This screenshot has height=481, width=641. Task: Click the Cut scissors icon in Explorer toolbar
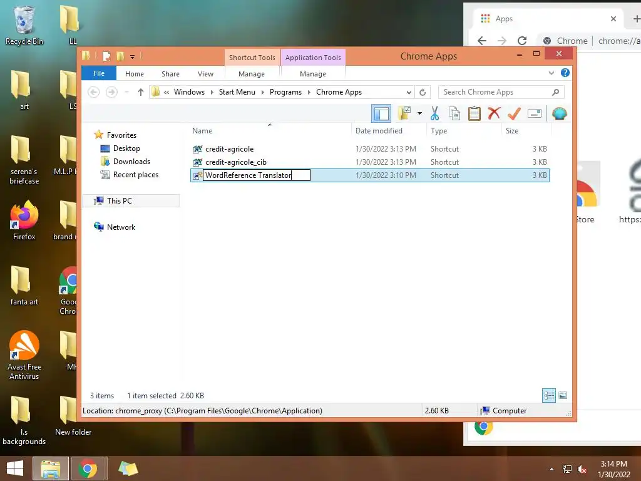pos(434,114)
